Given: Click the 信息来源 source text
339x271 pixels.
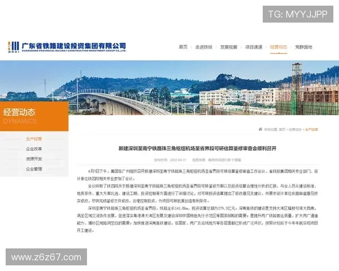Looking at the screenshot, I should [x=216, y=160].
